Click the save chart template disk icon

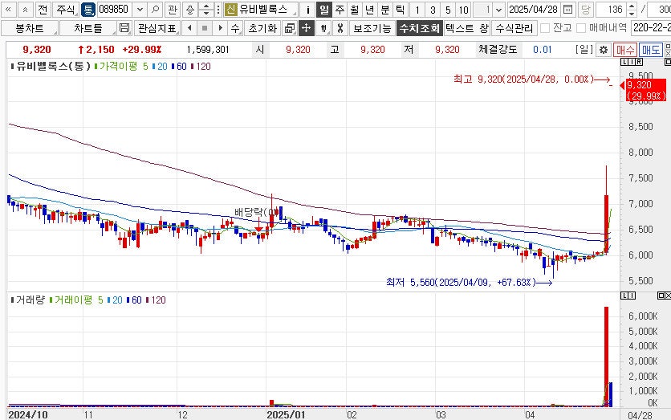click(124, 28)
